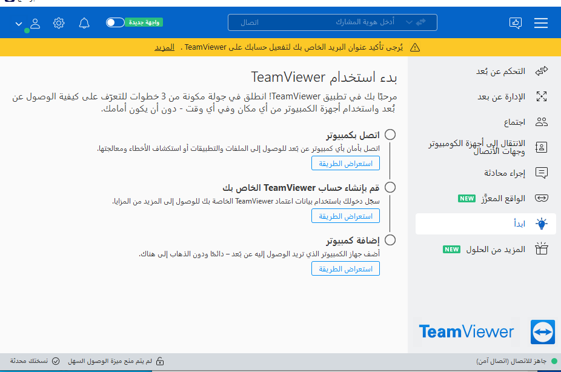Image resolution: width=561 pixels, height=372 pixels.
Task: Click the اتصال connect button
Action: point(250,22)
